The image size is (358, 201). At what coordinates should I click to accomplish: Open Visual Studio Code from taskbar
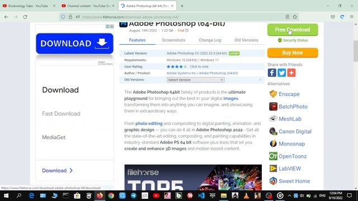pos(201,195)
